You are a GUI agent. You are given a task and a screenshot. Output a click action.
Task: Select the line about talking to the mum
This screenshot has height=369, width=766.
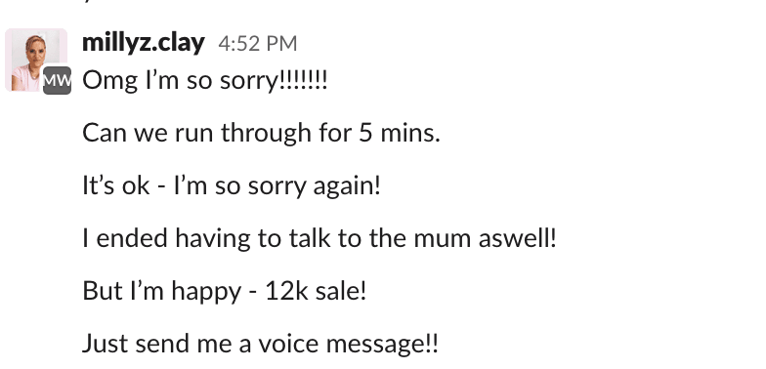point(319,238)
